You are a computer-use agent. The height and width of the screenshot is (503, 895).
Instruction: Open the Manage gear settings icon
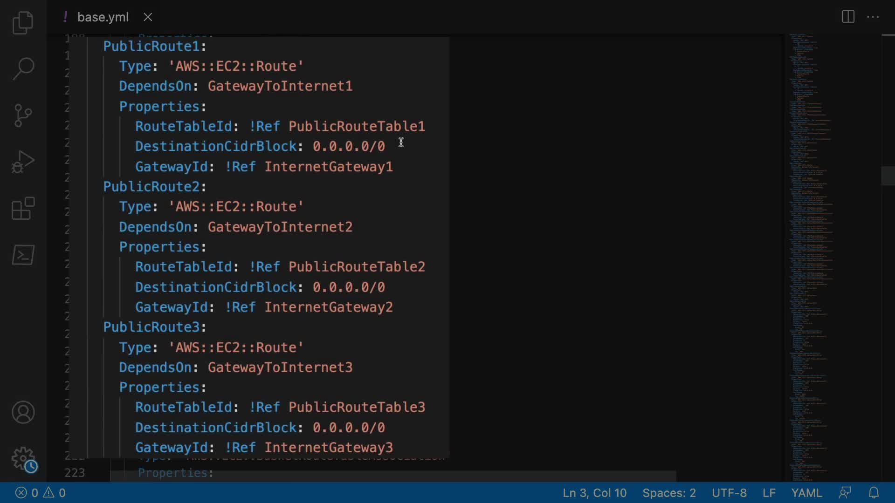pyautogui.click(x=23, y=459)
